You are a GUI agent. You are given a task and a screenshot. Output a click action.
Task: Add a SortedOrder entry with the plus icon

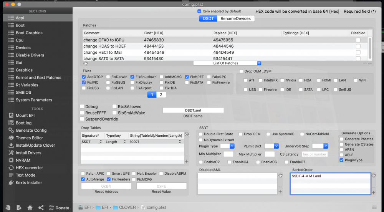(374, 193)
